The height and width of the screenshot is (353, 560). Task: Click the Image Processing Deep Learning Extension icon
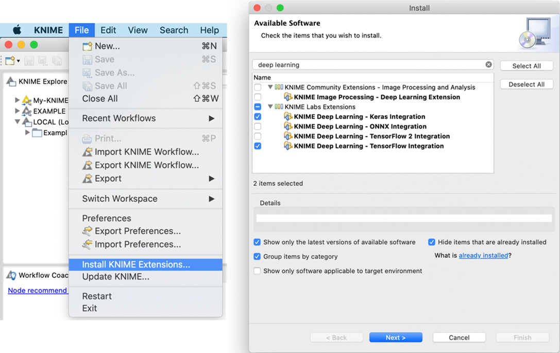(x=288, y=97)
